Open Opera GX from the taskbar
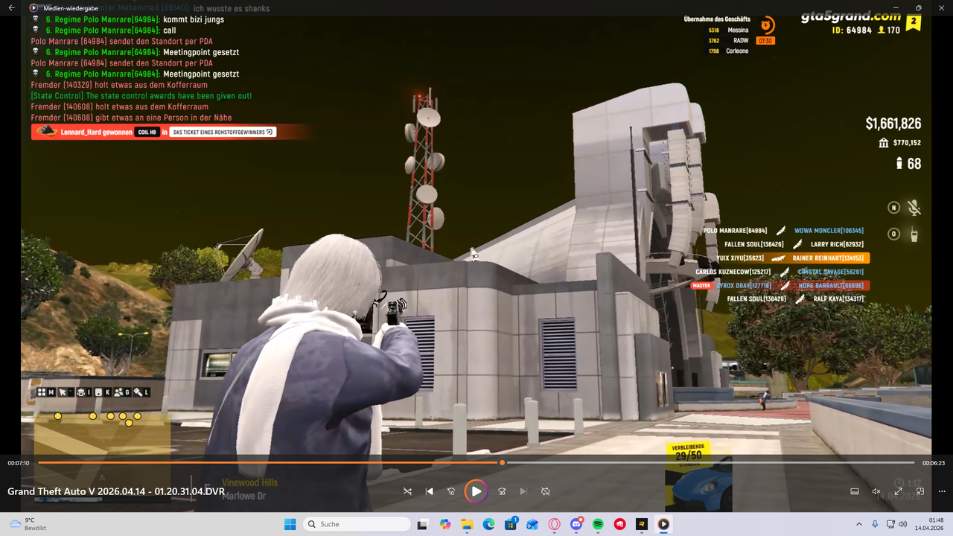 554,524
